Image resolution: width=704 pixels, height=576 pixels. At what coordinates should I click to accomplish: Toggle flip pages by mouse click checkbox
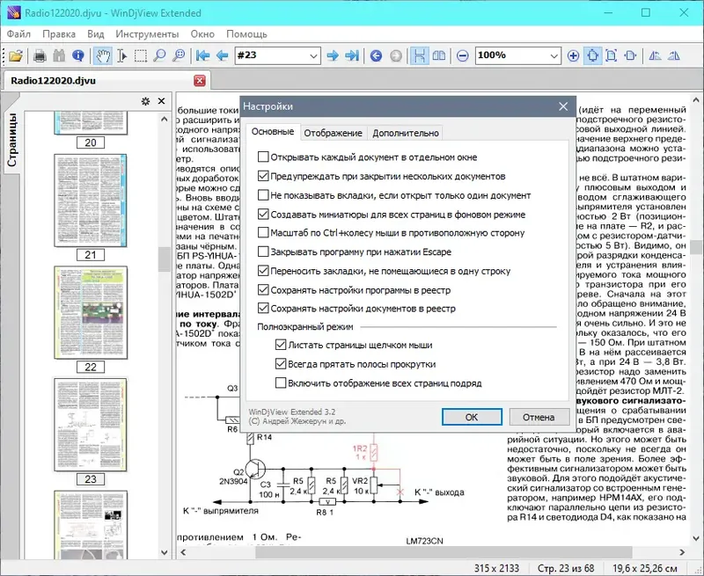(x=281, y=345)
